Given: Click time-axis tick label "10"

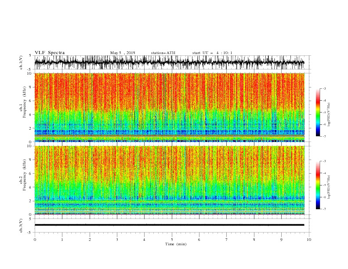Looking at the screenshot, I should (309, 240).
